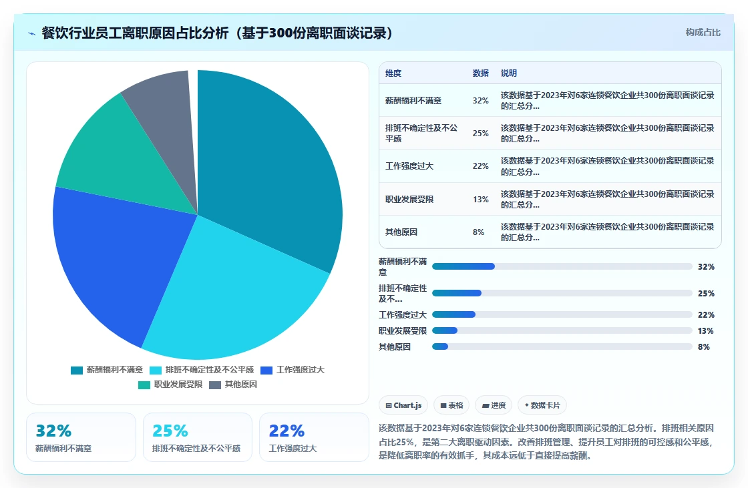
Task: Toggle 薪酬福利不满意 legend swatch in pie chart
Action: click(x=77, y=371)
